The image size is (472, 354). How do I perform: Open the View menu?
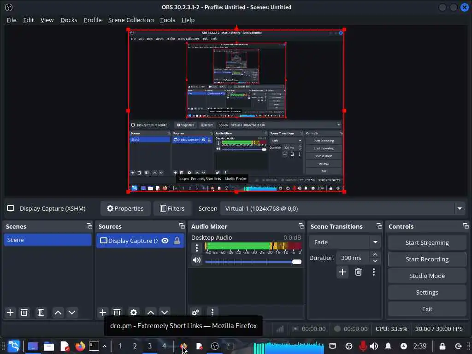tap(47, 20)
